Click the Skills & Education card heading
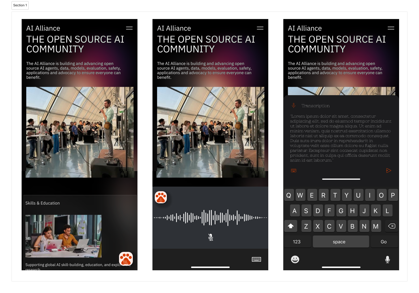The width and height of the screenshot is (419, 293). pyautogui.click(x=43, y=203)
